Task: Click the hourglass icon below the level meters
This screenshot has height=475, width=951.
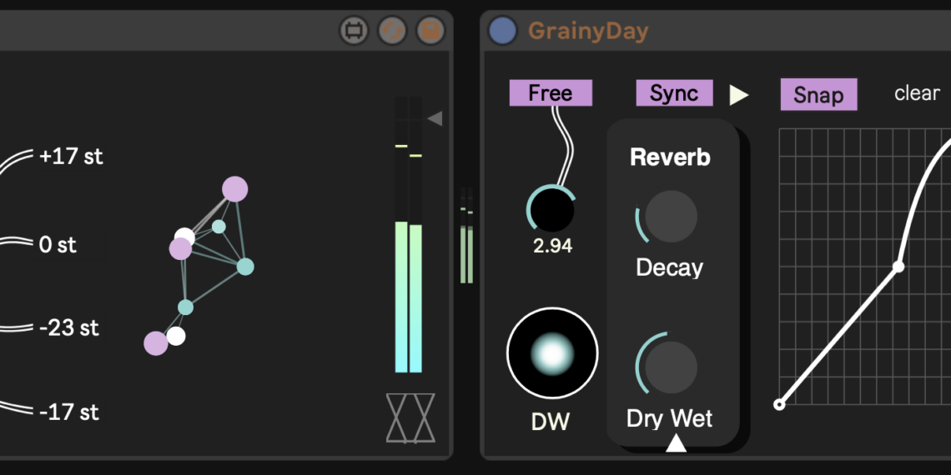Action: 410,417
